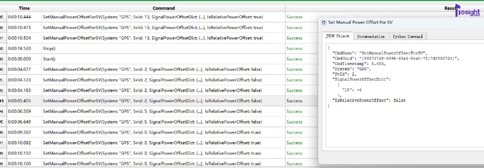This screenshot has width=484, height=168.
Task: Open the Python Command tab
Action: pos(408,36)
